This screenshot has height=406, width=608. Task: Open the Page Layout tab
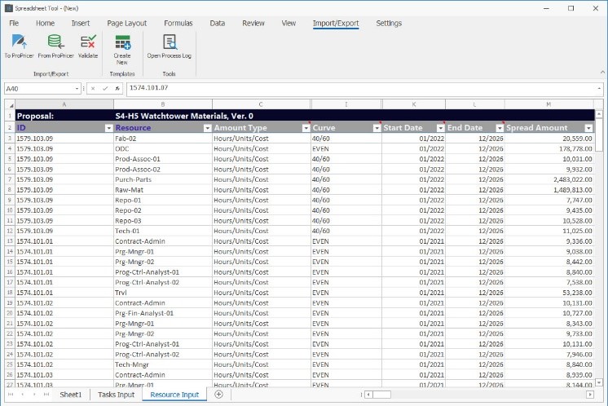(x=127, y=24)
